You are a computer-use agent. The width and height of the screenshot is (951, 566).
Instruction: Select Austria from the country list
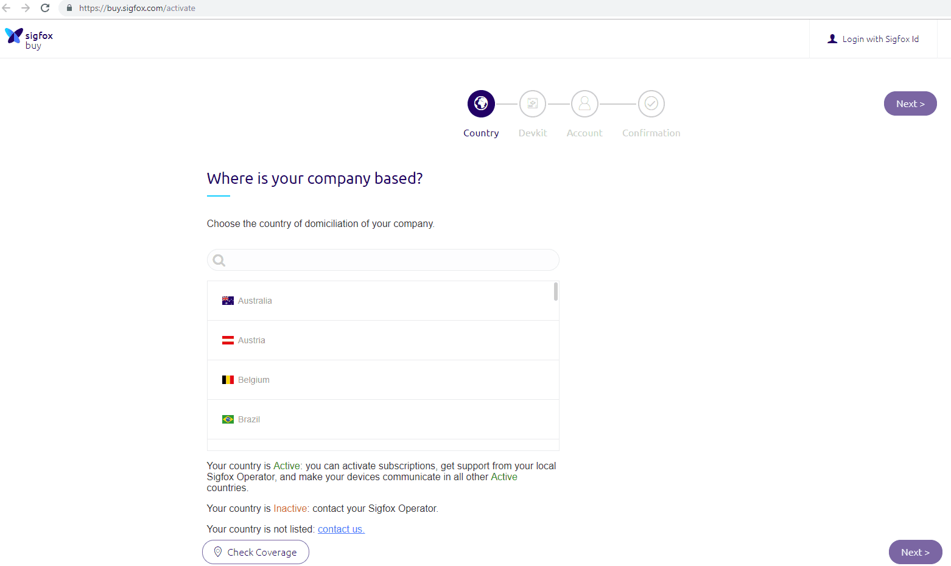pos(251,340)
